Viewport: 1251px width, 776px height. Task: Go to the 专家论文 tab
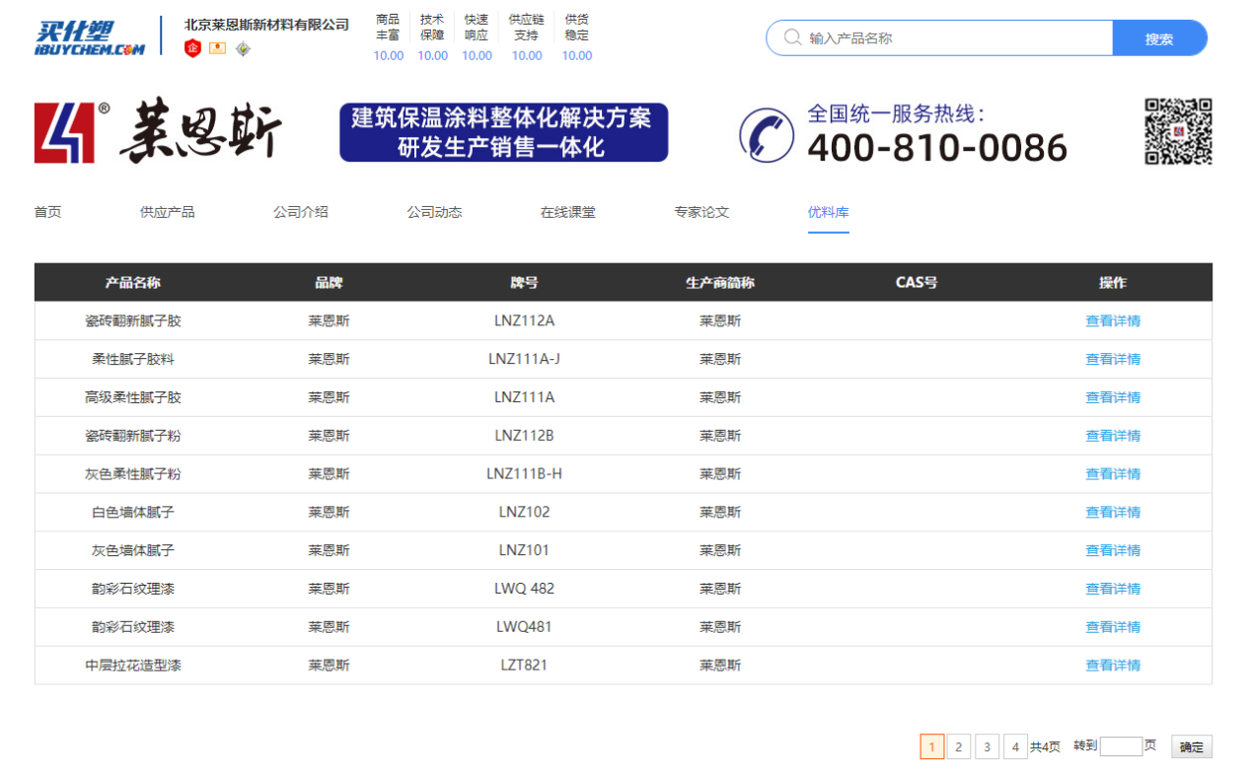[x=701, y=212]
